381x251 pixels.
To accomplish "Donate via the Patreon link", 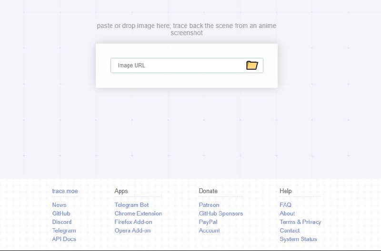I will tap(209, 205).
